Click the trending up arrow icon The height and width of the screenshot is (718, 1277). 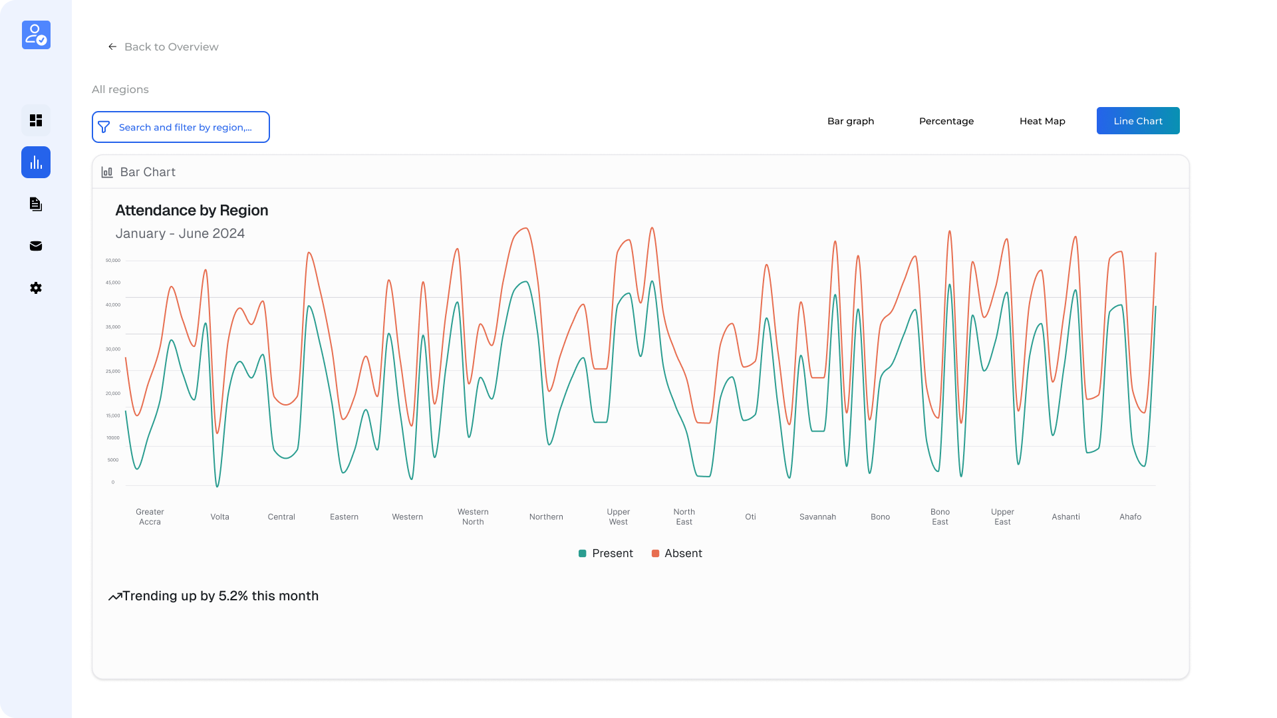[115, 596]
